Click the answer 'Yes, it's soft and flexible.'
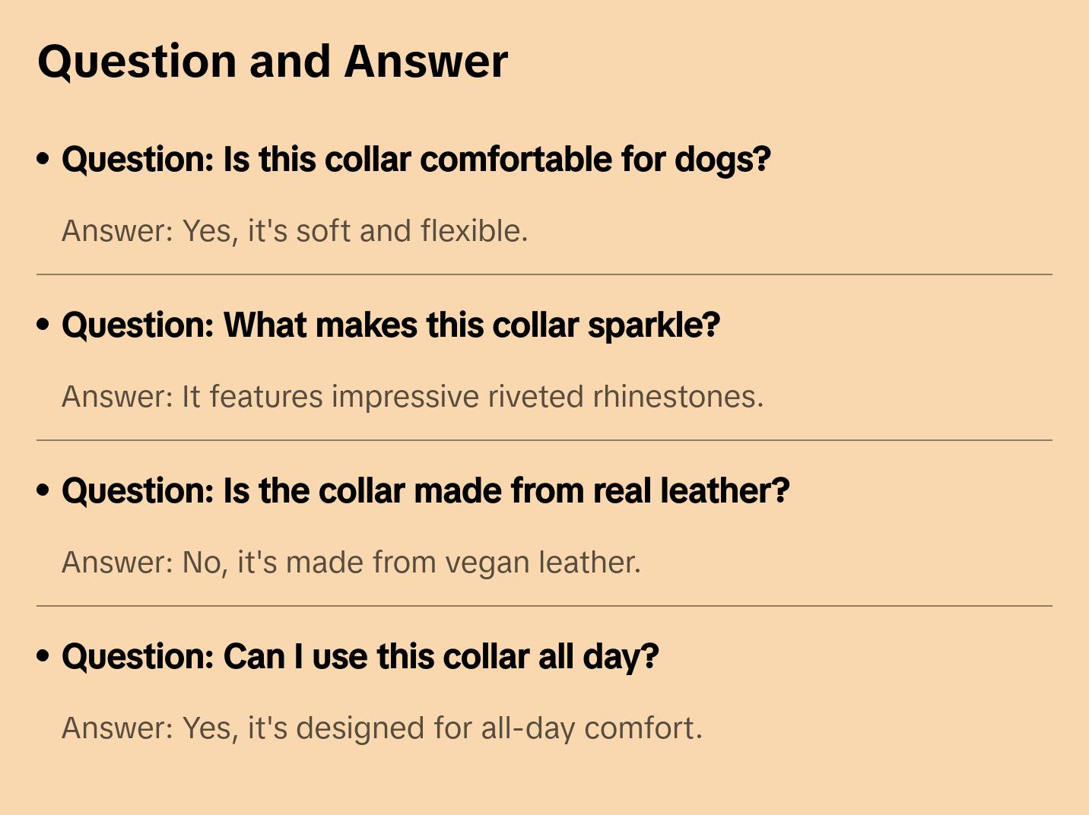Image resolution: width=1089 pixels, height=815 pixels. tap(294, 231)
